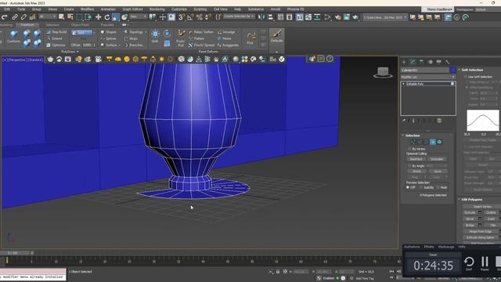Enable the By Vertex checkbox
The height and width of the screenshot is (282, 501).
point(409,149)
